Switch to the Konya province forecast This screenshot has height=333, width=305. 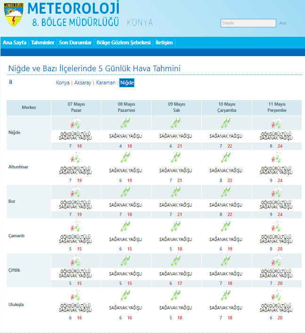click(x=63, y=83)
